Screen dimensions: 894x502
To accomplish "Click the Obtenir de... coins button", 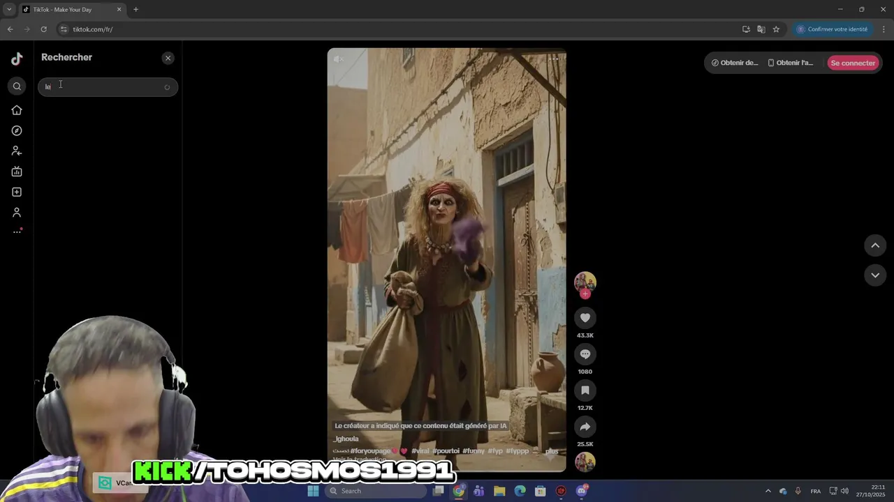I will pos(735,63).
